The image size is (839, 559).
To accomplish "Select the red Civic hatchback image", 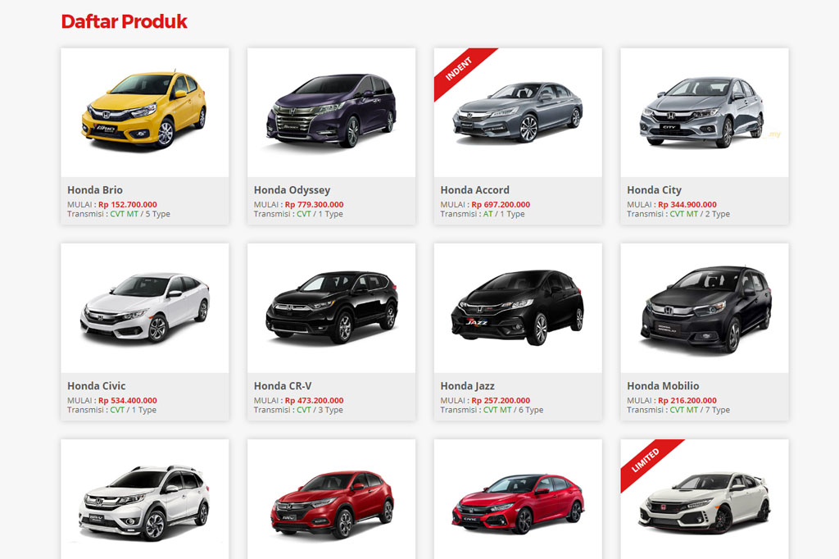I will [518, 504].
